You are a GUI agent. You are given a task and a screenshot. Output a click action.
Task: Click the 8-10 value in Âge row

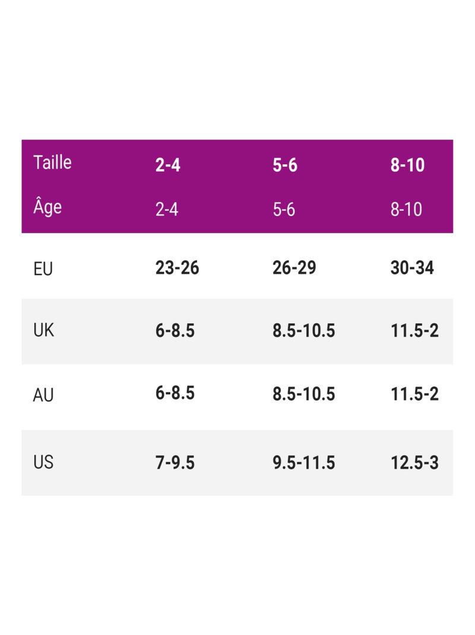point(406,209)
